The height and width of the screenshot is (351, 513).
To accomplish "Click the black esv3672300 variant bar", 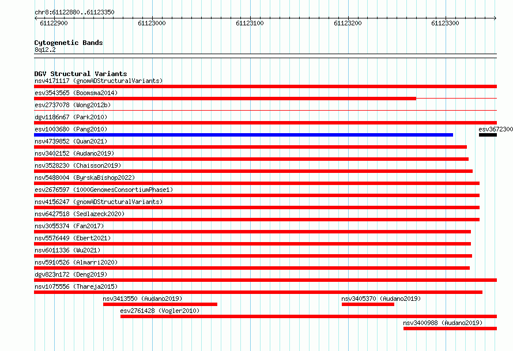I will click(x=488, y=135).
